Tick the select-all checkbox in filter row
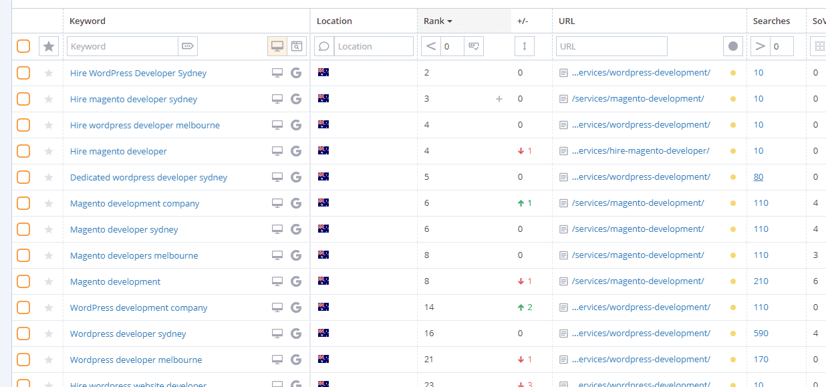The width and height of the screenshot is (826, 387). pos(23,46)
